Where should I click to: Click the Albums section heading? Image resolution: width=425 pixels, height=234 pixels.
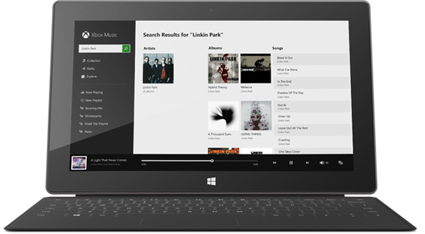(x=215, y=48)
